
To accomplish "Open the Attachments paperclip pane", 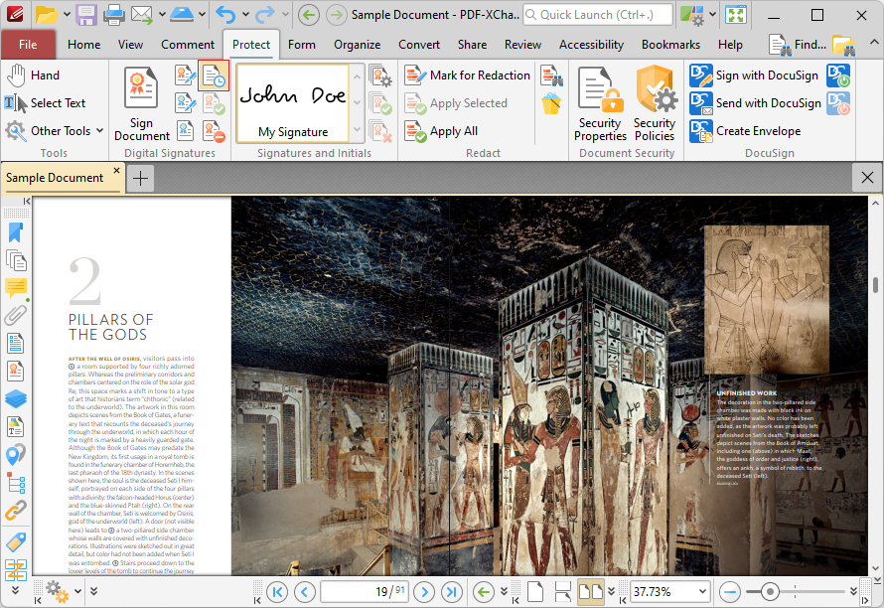I will (16, 315).
